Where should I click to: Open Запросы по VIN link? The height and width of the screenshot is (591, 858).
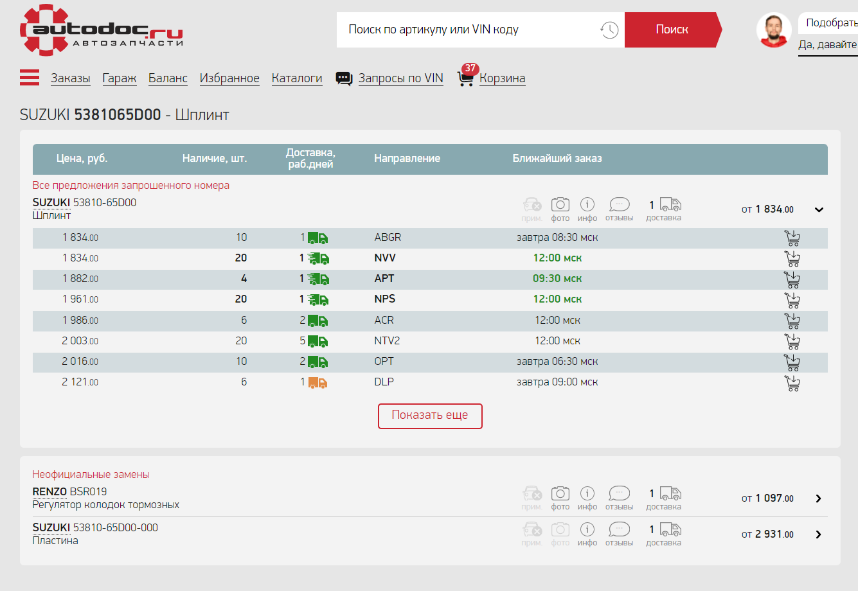(x=401, y=78)
